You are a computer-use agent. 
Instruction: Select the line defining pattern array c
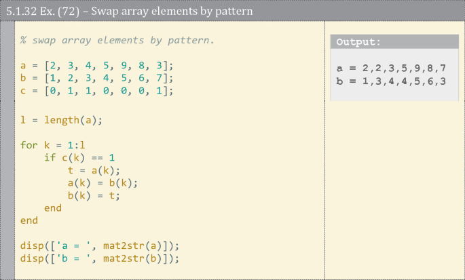[x=97, y=91]
